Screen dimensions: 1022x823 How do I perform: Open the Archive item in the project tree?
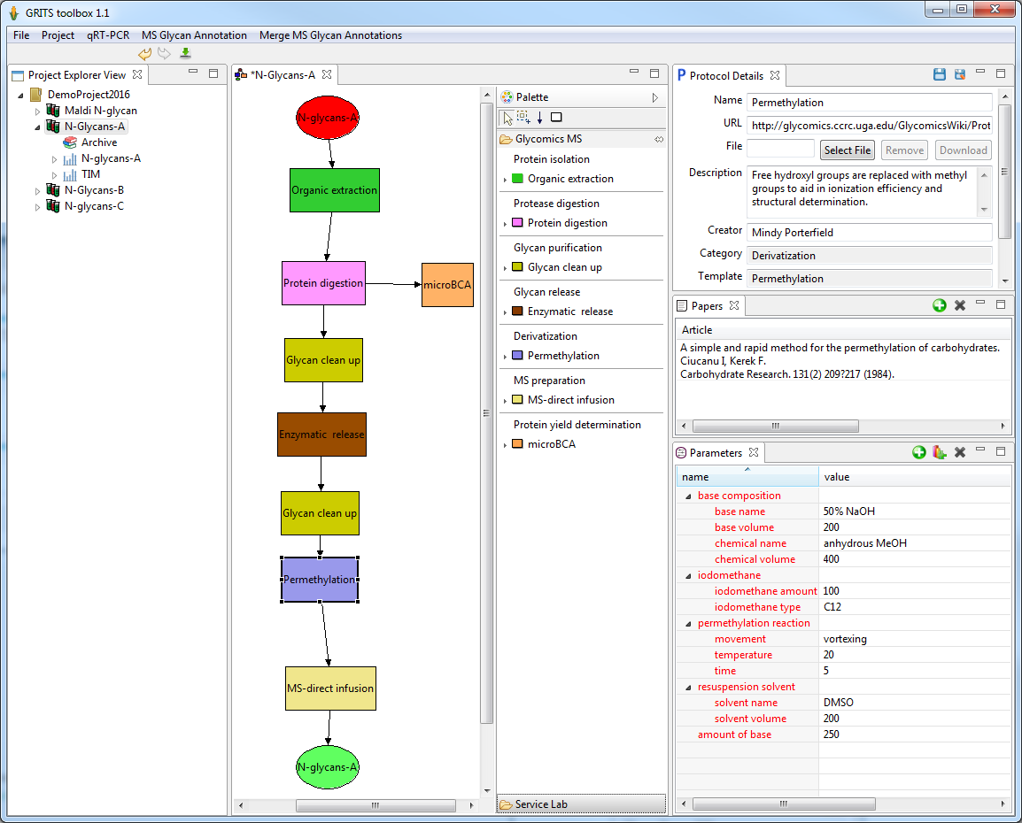[99, 142]
